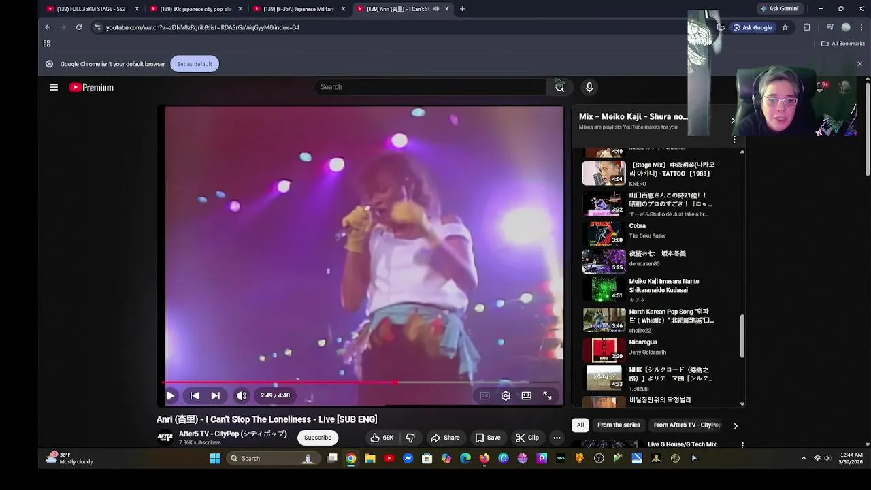This screenshot has width=871, height=490.
Task: Mute the video using speaker icon
Action: pyautogui.click(x=242, y=395)
